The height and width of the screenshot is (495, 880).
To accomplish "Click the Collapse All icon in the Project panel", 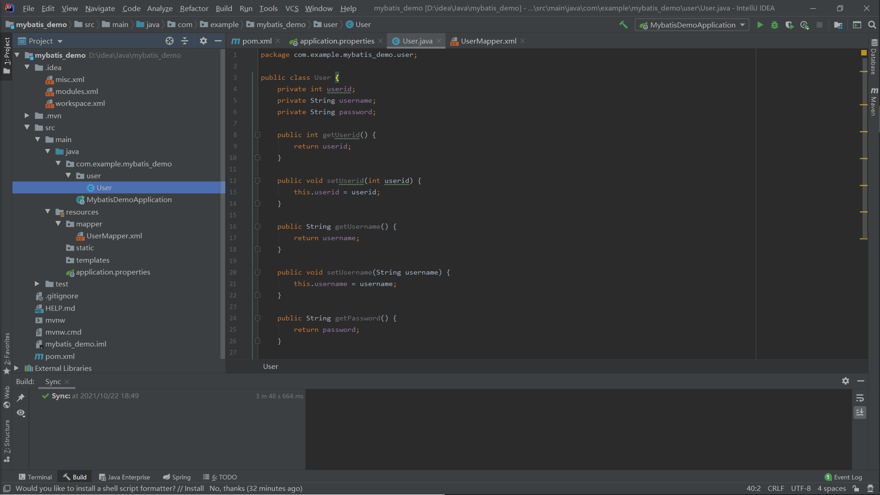I will coord(185,41).
